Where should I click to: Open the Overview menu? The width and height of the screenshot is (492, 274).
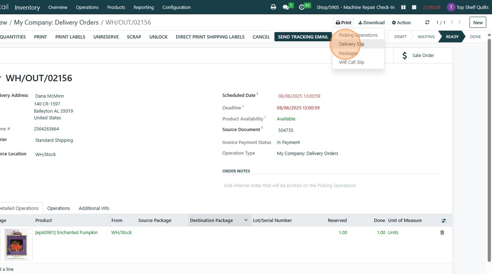[x=58, y=7]
